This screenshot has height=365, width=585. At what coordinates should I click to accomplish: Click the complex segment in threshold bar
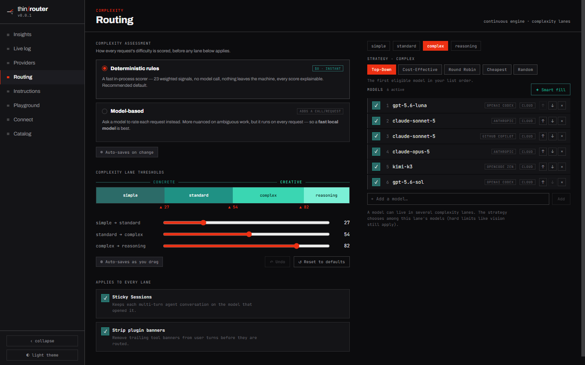click(x=268, y=195)
